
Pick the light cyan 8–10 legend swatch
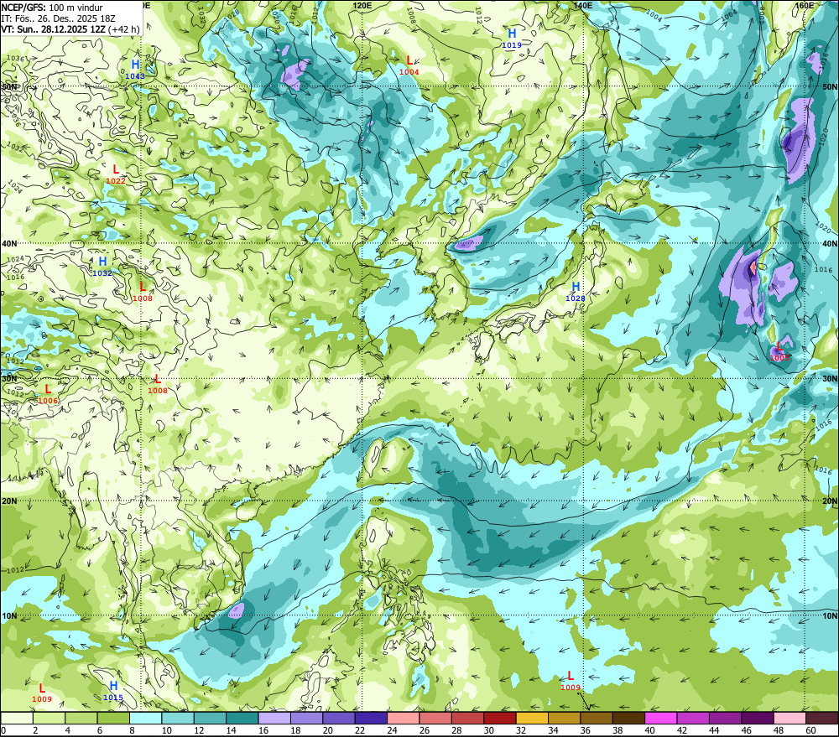point(145,718)
